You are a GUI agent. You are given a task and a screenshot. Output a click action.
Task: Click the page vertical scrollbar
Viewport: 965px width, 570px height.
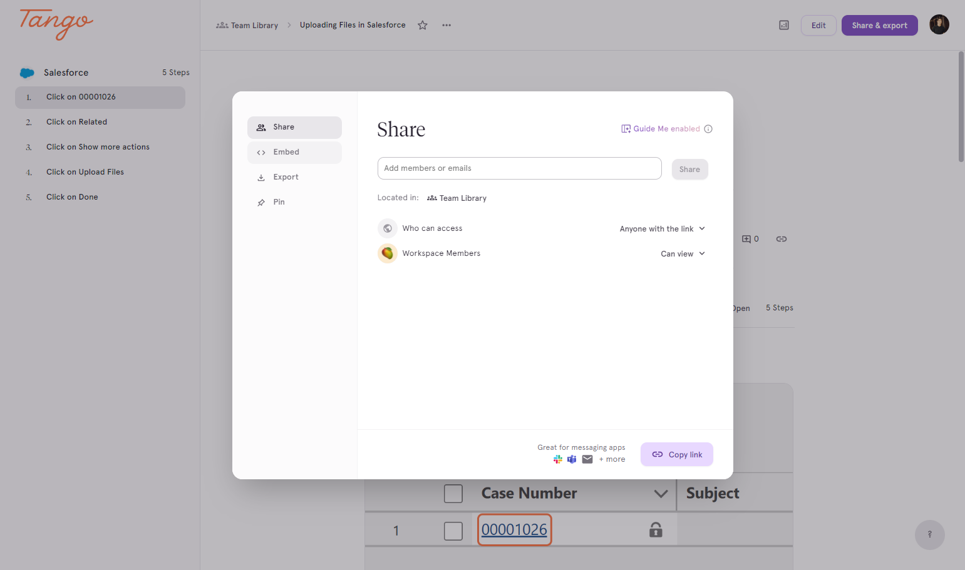coord(961,106)
